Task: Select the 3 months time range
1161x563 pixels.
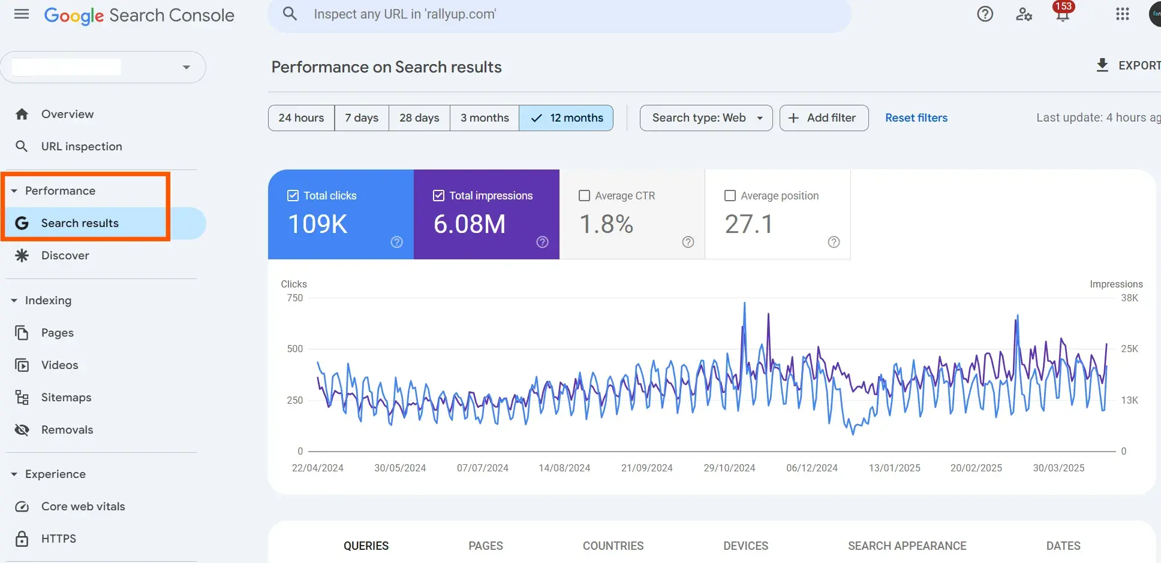Action: 483,117
